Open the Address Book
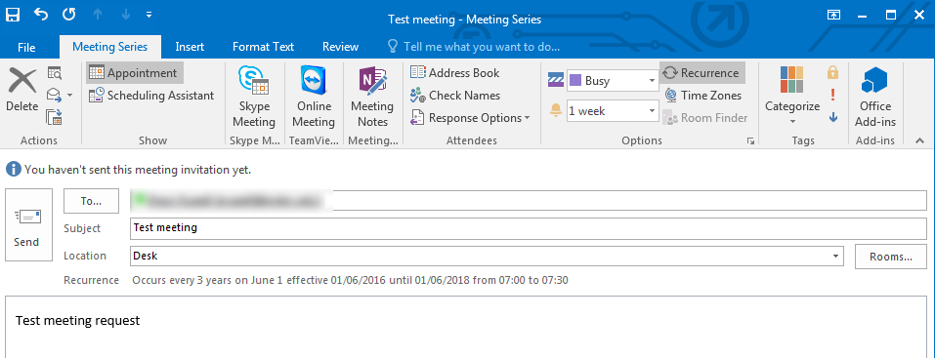 click(455, 72)
